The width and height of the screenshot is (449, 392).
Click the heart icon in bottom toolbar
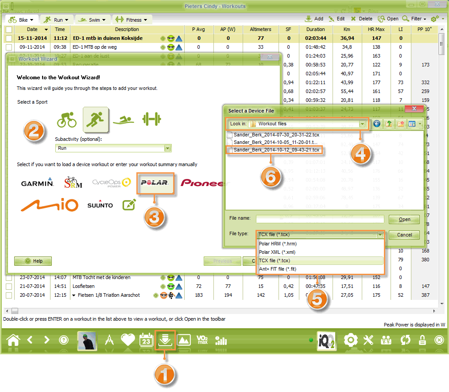click(x=128, y=340)
